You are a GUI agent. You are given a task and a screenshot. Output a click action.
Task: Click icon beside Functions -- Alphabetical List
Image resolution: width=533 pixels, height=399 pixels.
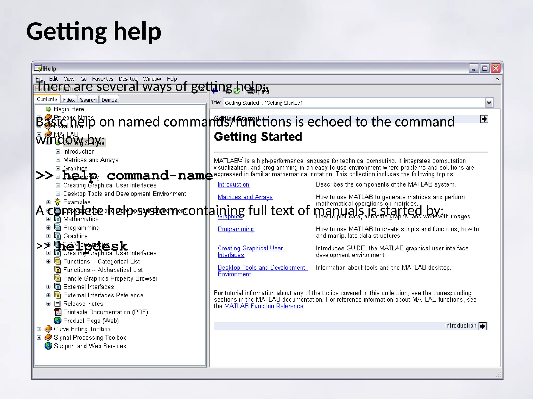[58, 270]
